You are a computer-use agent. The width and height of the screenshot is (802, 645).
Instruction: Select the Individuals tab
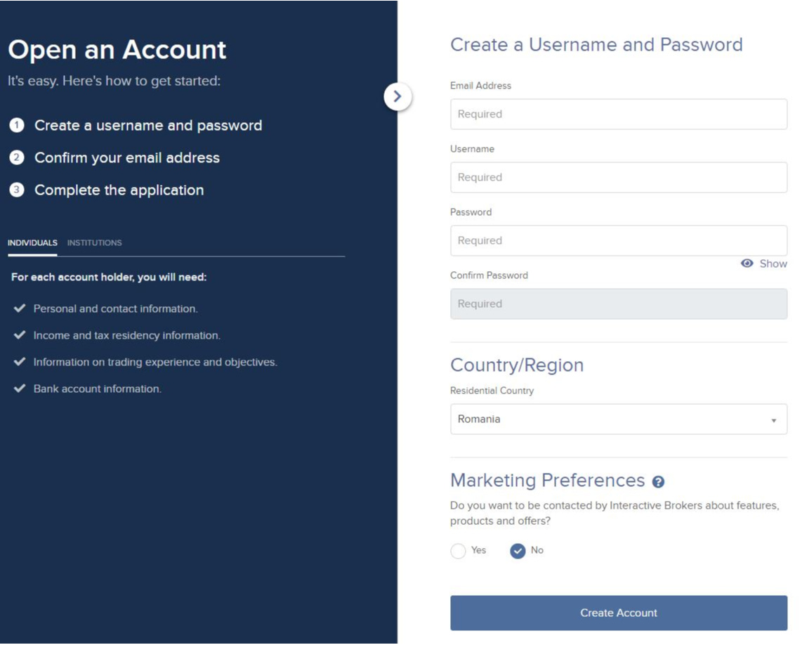point(32,242)
